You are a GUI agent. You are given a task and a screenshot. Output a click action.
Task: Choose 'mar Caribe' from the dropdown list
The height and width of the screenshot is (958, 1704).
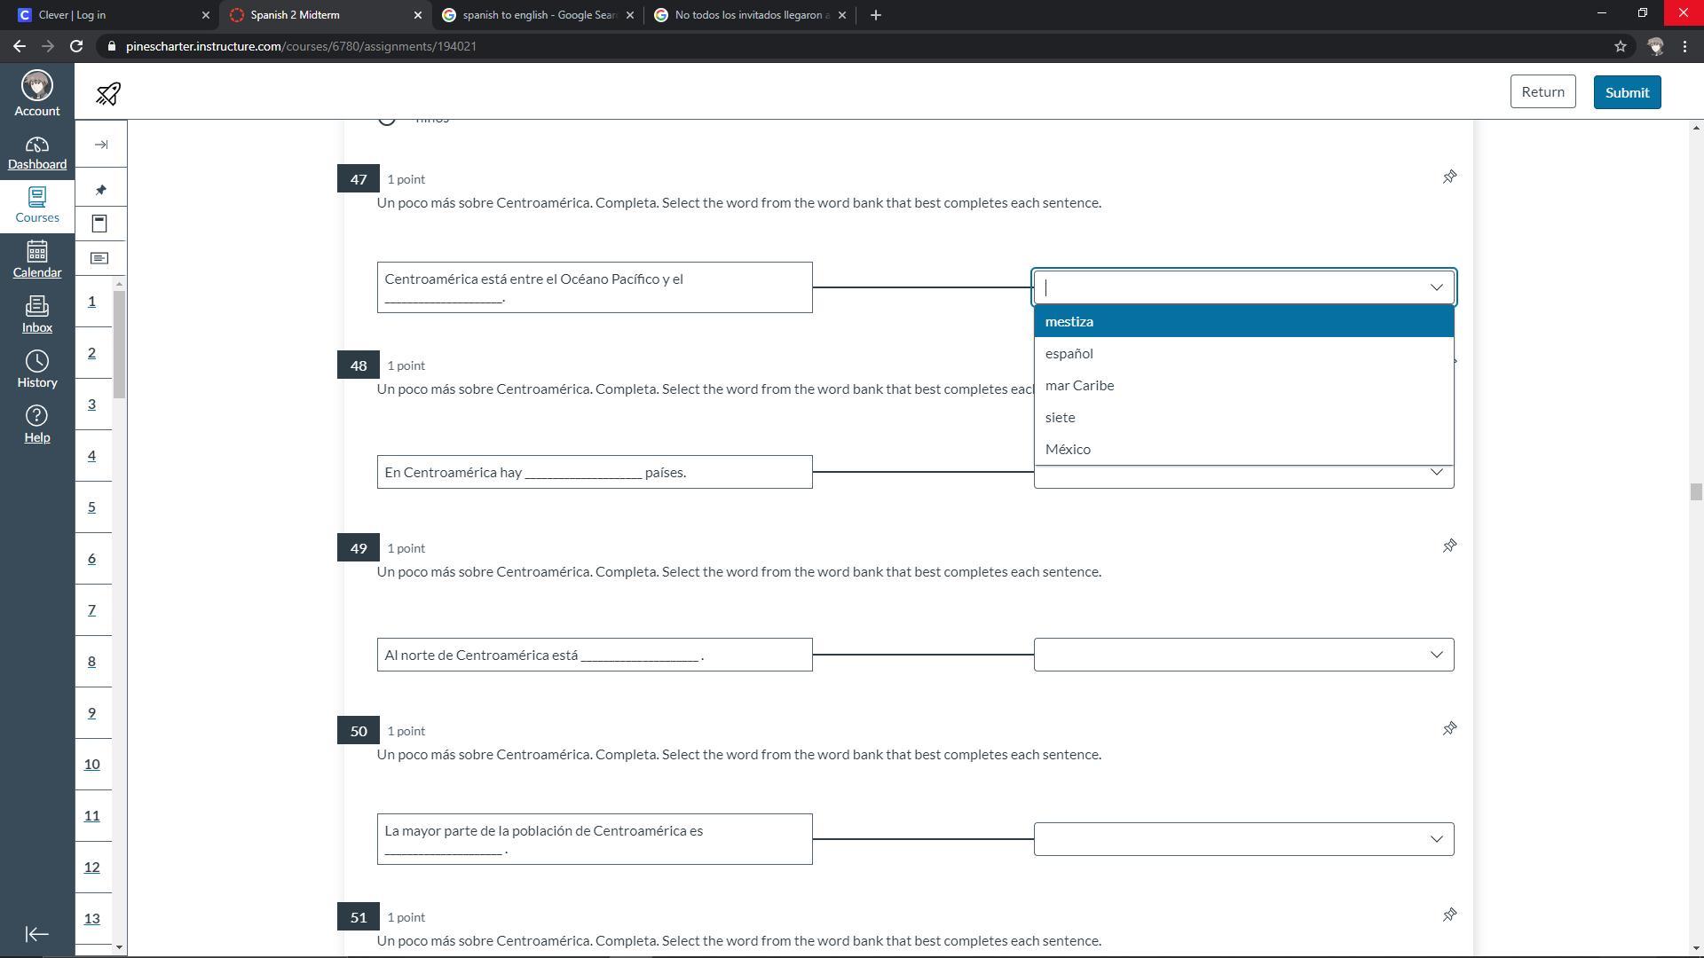point(1079,386)
